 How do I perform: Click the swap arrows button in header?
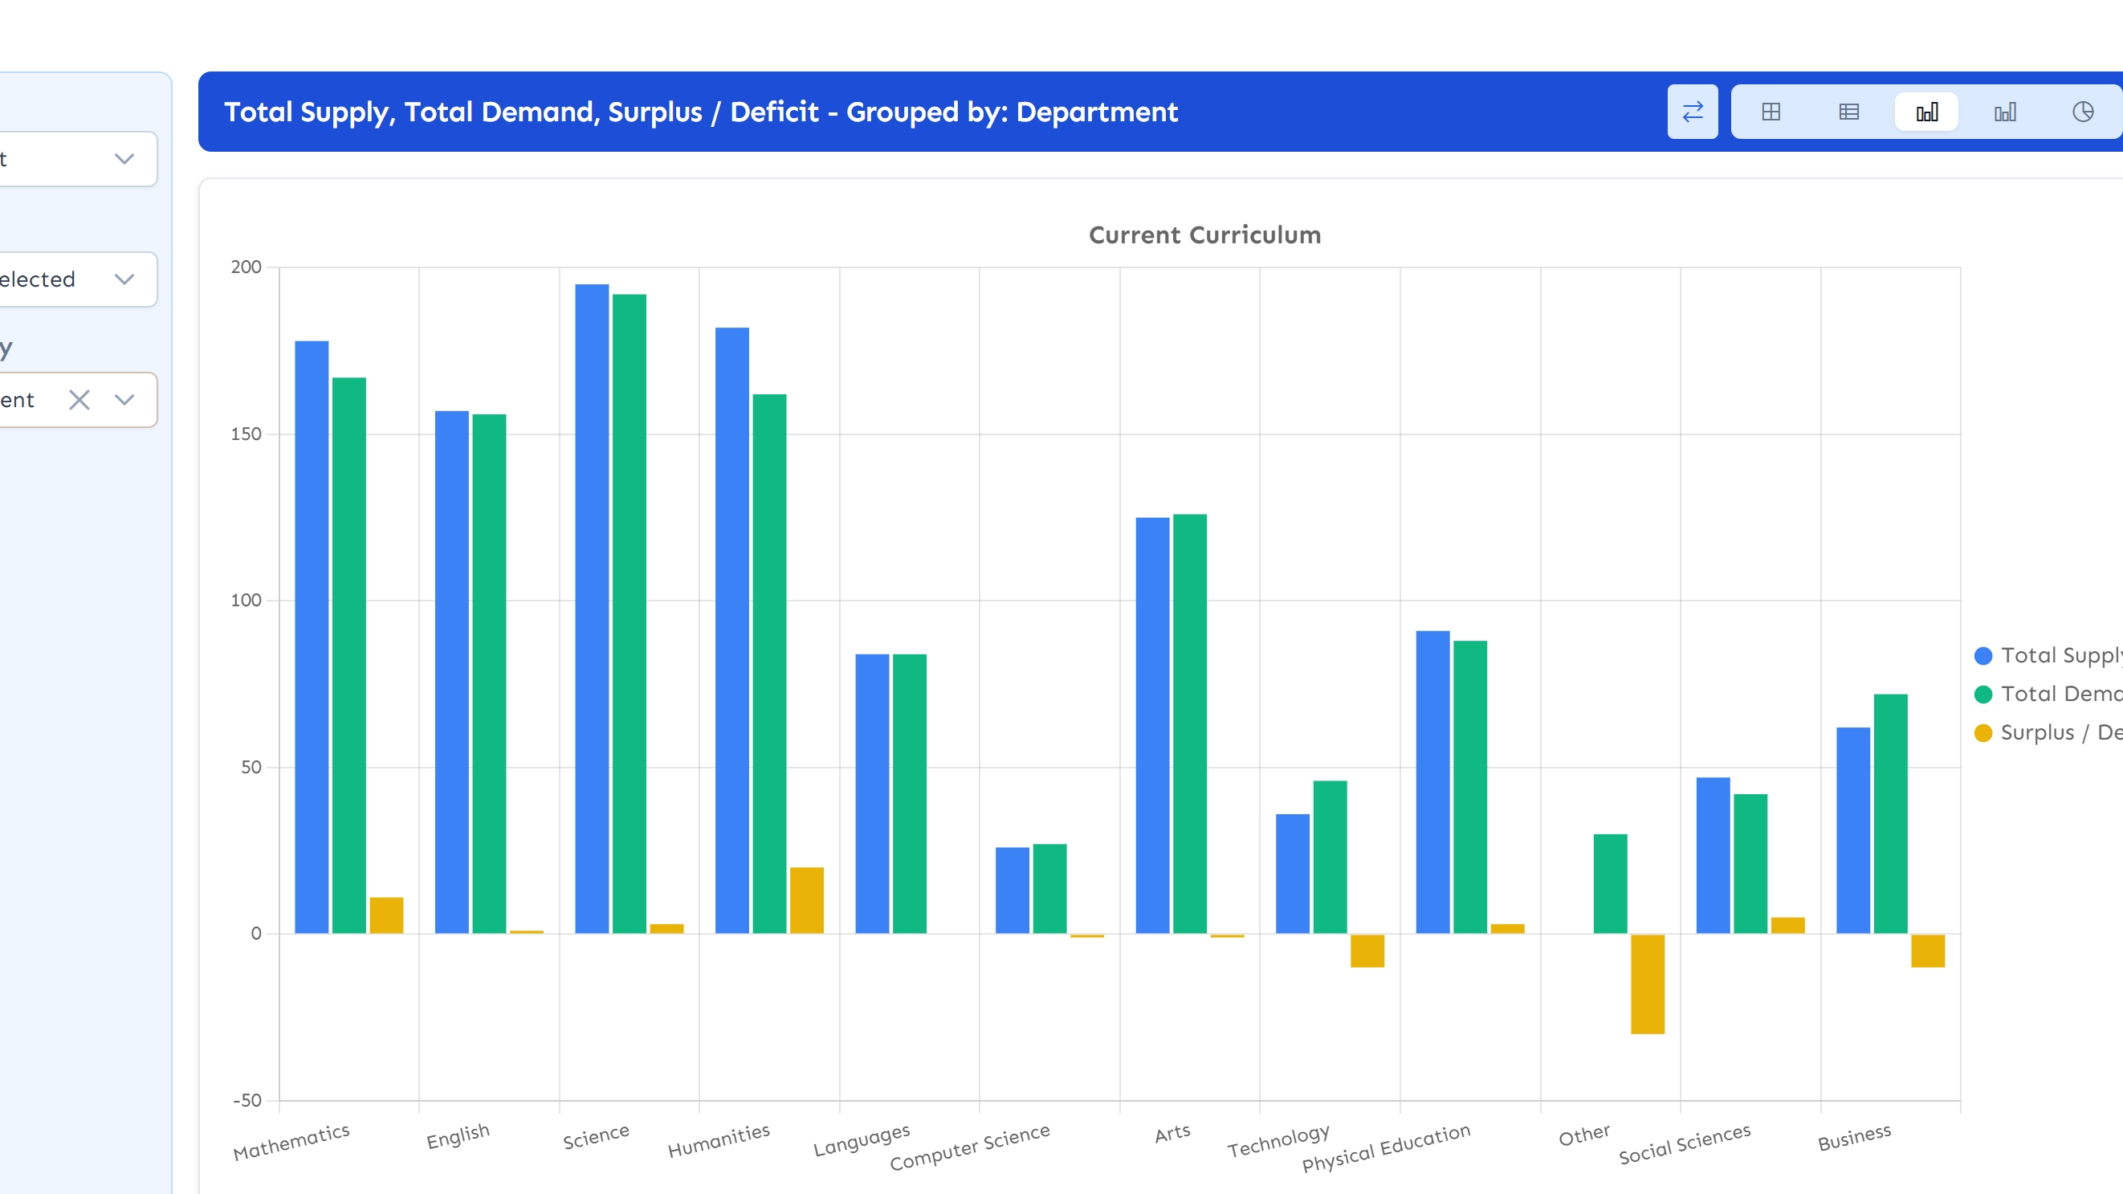coord(1692,112)
